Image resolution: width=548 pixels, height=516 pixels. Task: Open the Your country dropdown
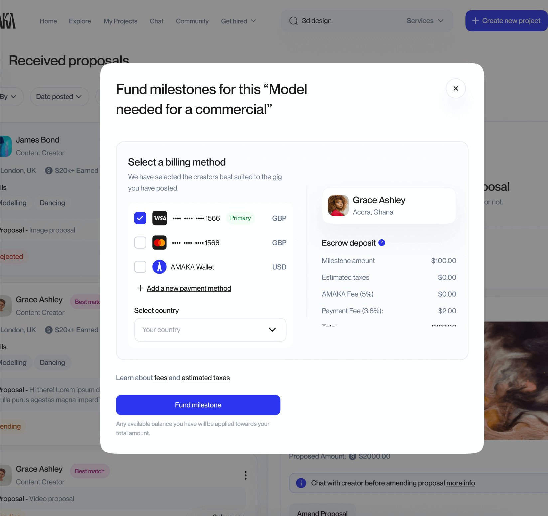click(x=210, y=330)
